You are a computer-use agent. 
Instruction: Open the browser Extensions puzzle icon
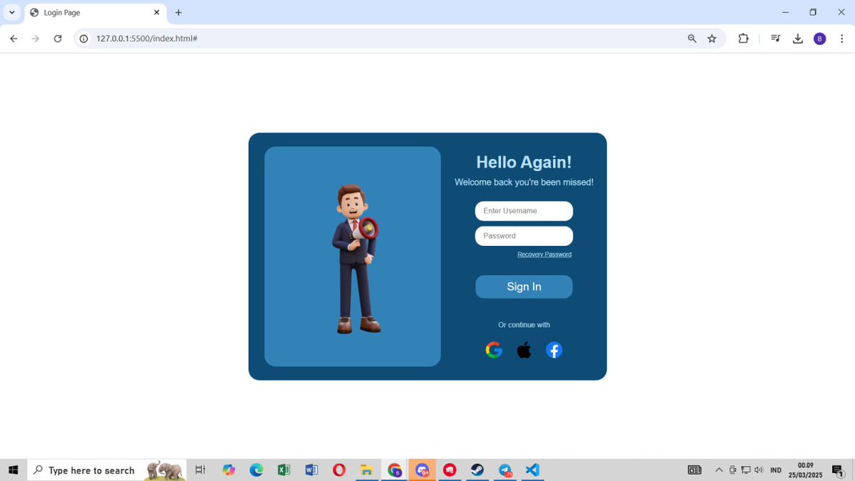(x=743, y=38)
